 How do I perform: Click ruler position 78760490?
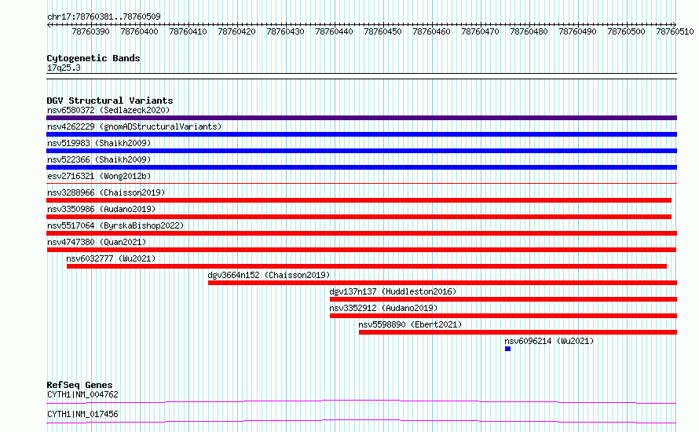click(577, 31)
